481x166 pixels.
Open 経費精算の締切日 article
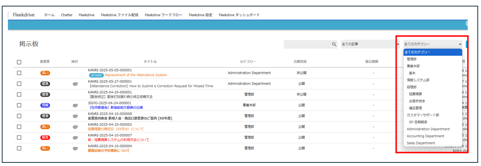pos(116,129)
